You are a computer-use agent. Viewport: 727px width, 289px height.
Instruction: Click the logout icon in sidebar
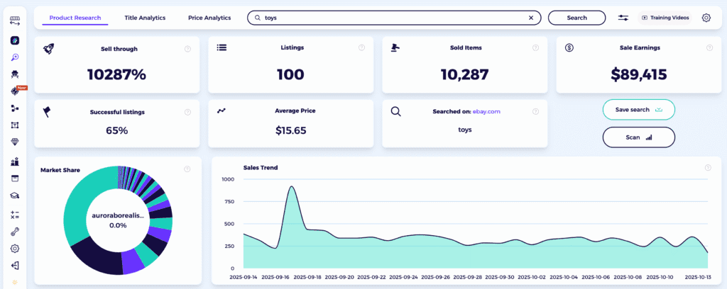click(x=15, y=266)
